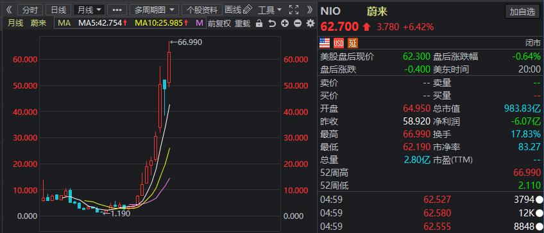
Task: Open the 工具 tools dropdown
Action: tap(269, 10)
